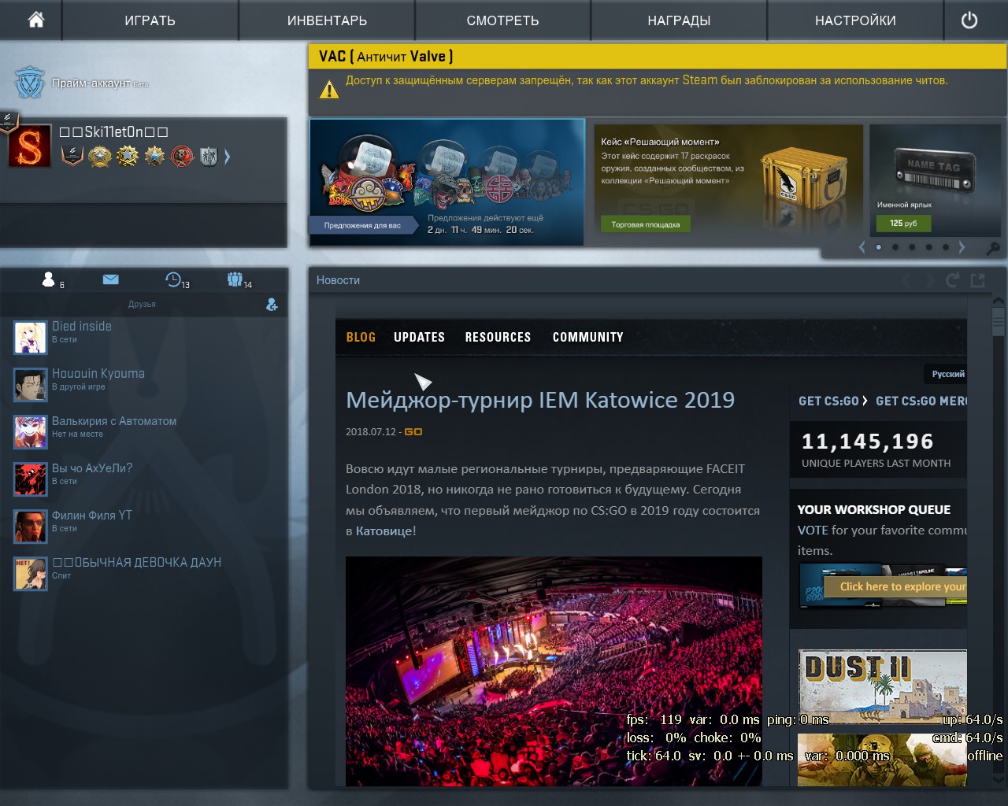Screen dimensions: 1008x806
Task: Go to next store carousel page arrow
Action: pyautogui.click(x=962, y=247)
